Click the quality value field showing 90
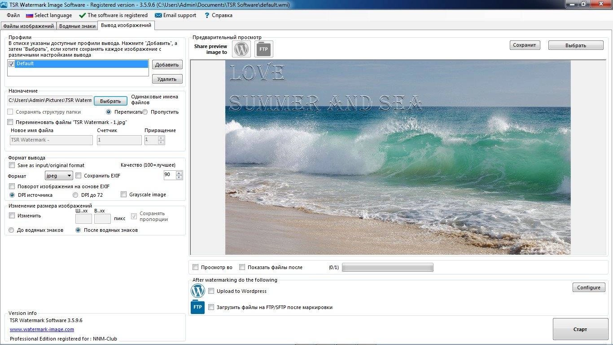 coord(170,175)
